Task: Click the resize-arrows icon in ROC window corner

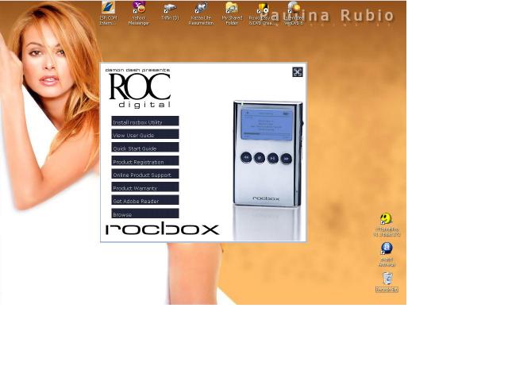Action: [x=298, y=72]
